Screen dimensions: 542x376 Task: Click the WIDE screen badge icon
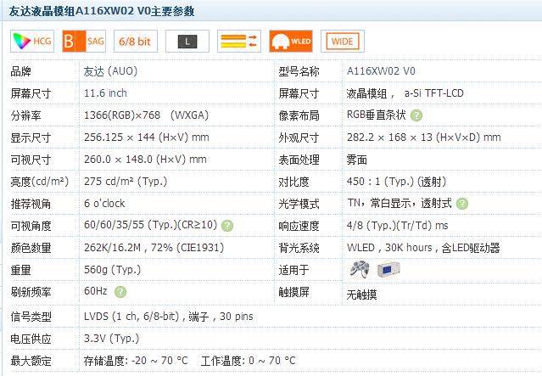343,41
